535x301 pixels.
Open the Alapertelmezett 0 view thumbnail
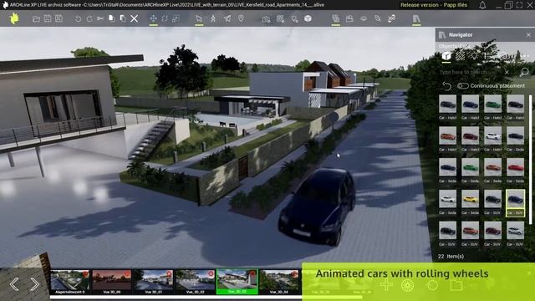70,282
